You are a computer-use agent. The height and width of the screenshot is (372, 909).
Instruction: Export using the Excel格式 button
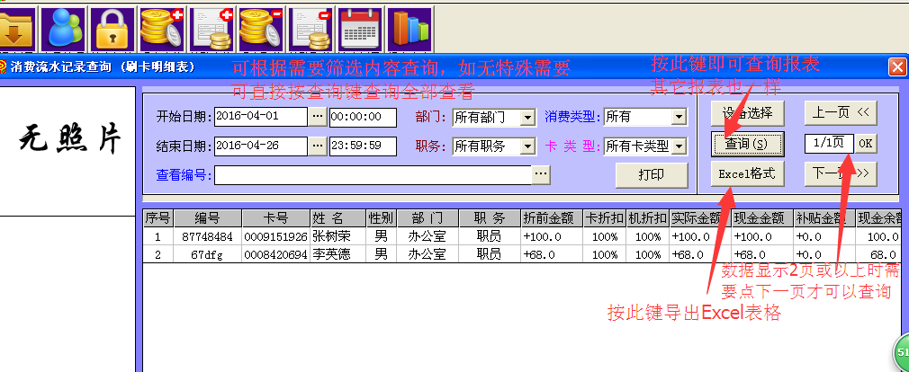tap(747, 173)
